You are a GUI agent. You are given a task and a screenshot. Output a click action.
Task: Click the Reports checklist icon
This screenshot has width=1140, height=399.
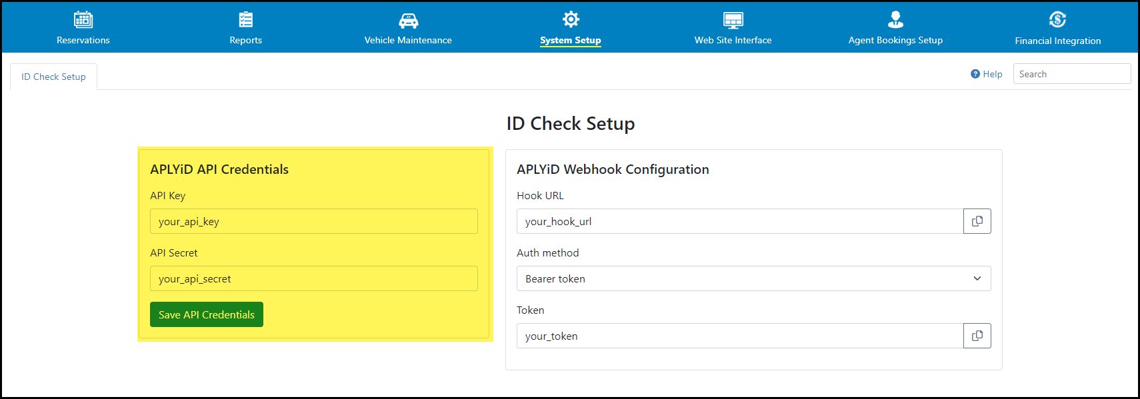(246, 19)
